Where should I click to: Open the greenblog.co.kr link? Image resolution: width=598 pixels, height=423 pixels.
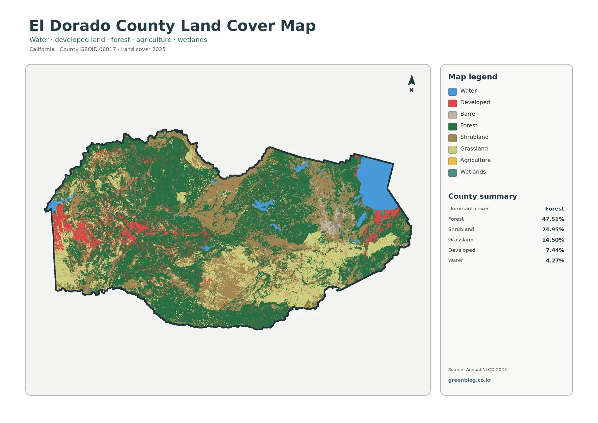pos(470,380)
